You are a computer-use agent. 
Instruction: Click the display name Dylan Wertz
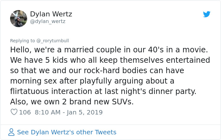click(51, 14)
